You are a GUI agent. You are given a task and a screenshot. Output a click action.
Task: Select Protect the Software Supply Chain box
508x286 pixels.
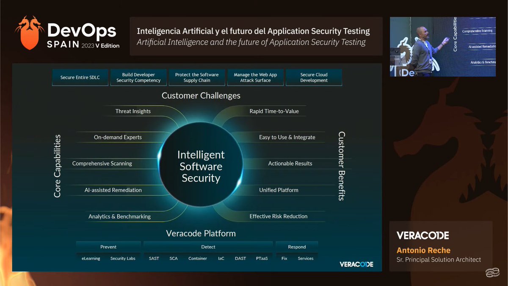click(197, 78)
